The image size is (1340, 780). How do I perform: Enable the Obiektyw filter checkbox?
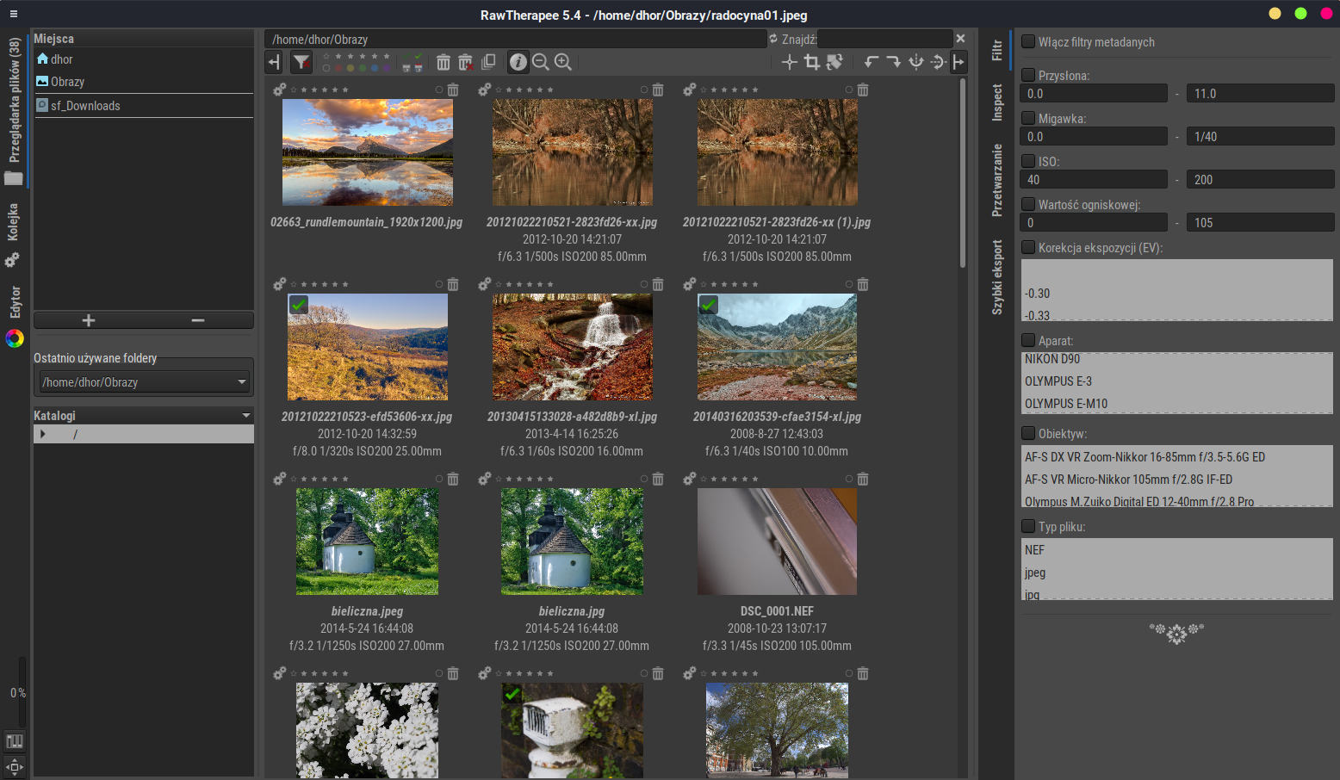1028,433
